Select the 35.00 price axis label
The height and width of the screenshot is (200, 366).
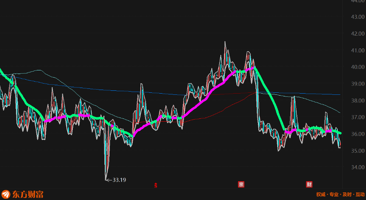[358, 151]
